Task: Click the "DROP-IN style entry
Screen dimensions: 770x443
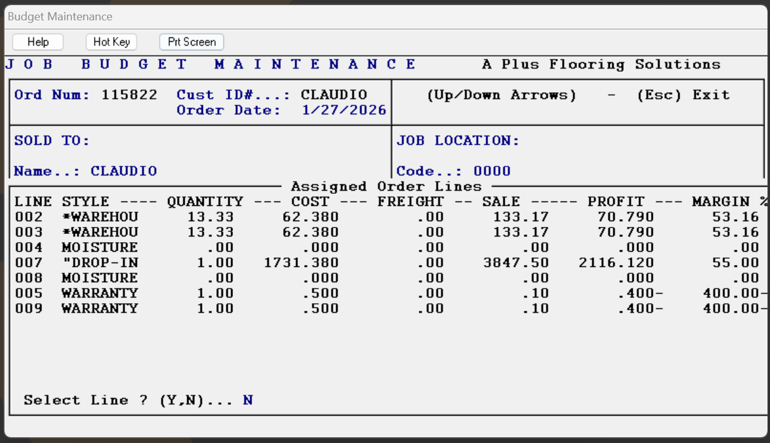Action: (100, 262)
